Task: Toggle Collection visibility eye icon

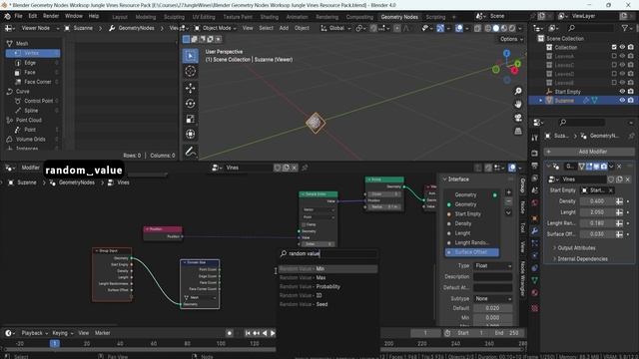Action: click(622, 47)
